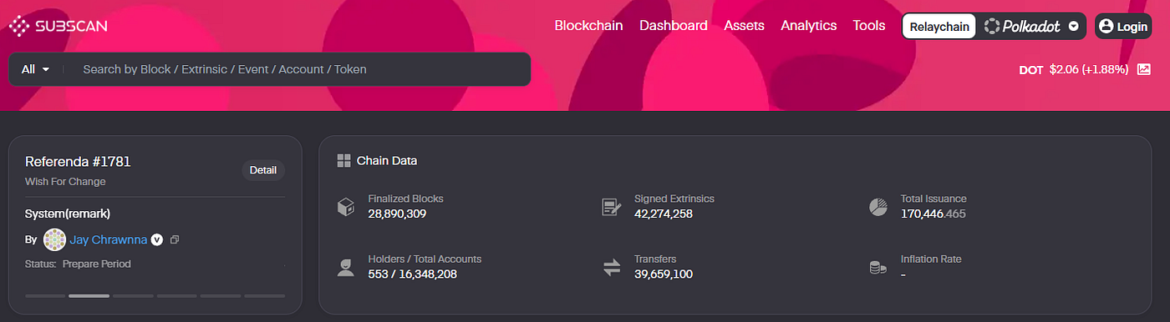Click Jay Chrawnna's avatar identicon
The height and width of the screenshot is (322, 1170).
54,239
